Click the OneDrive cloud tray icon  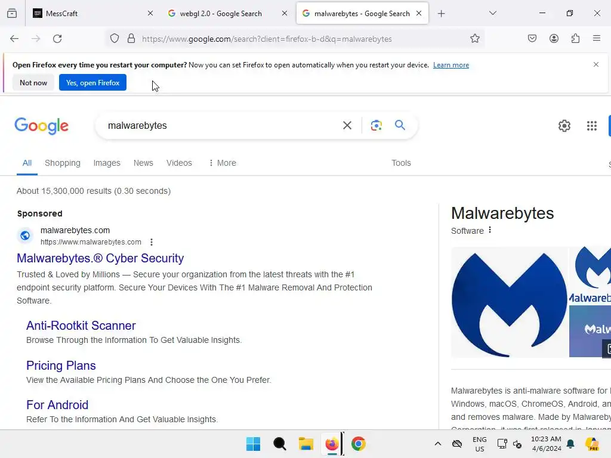point(457,444)
